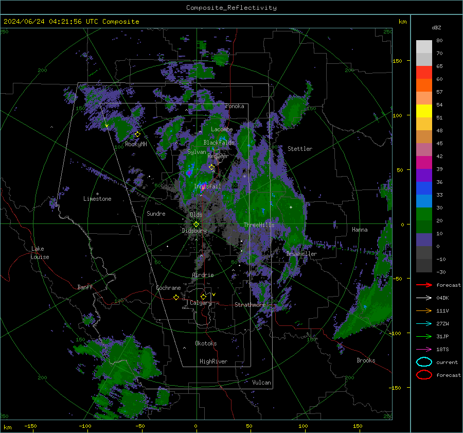Click the Drumheller label
This screenshot has height=433, width=463.
301,254
